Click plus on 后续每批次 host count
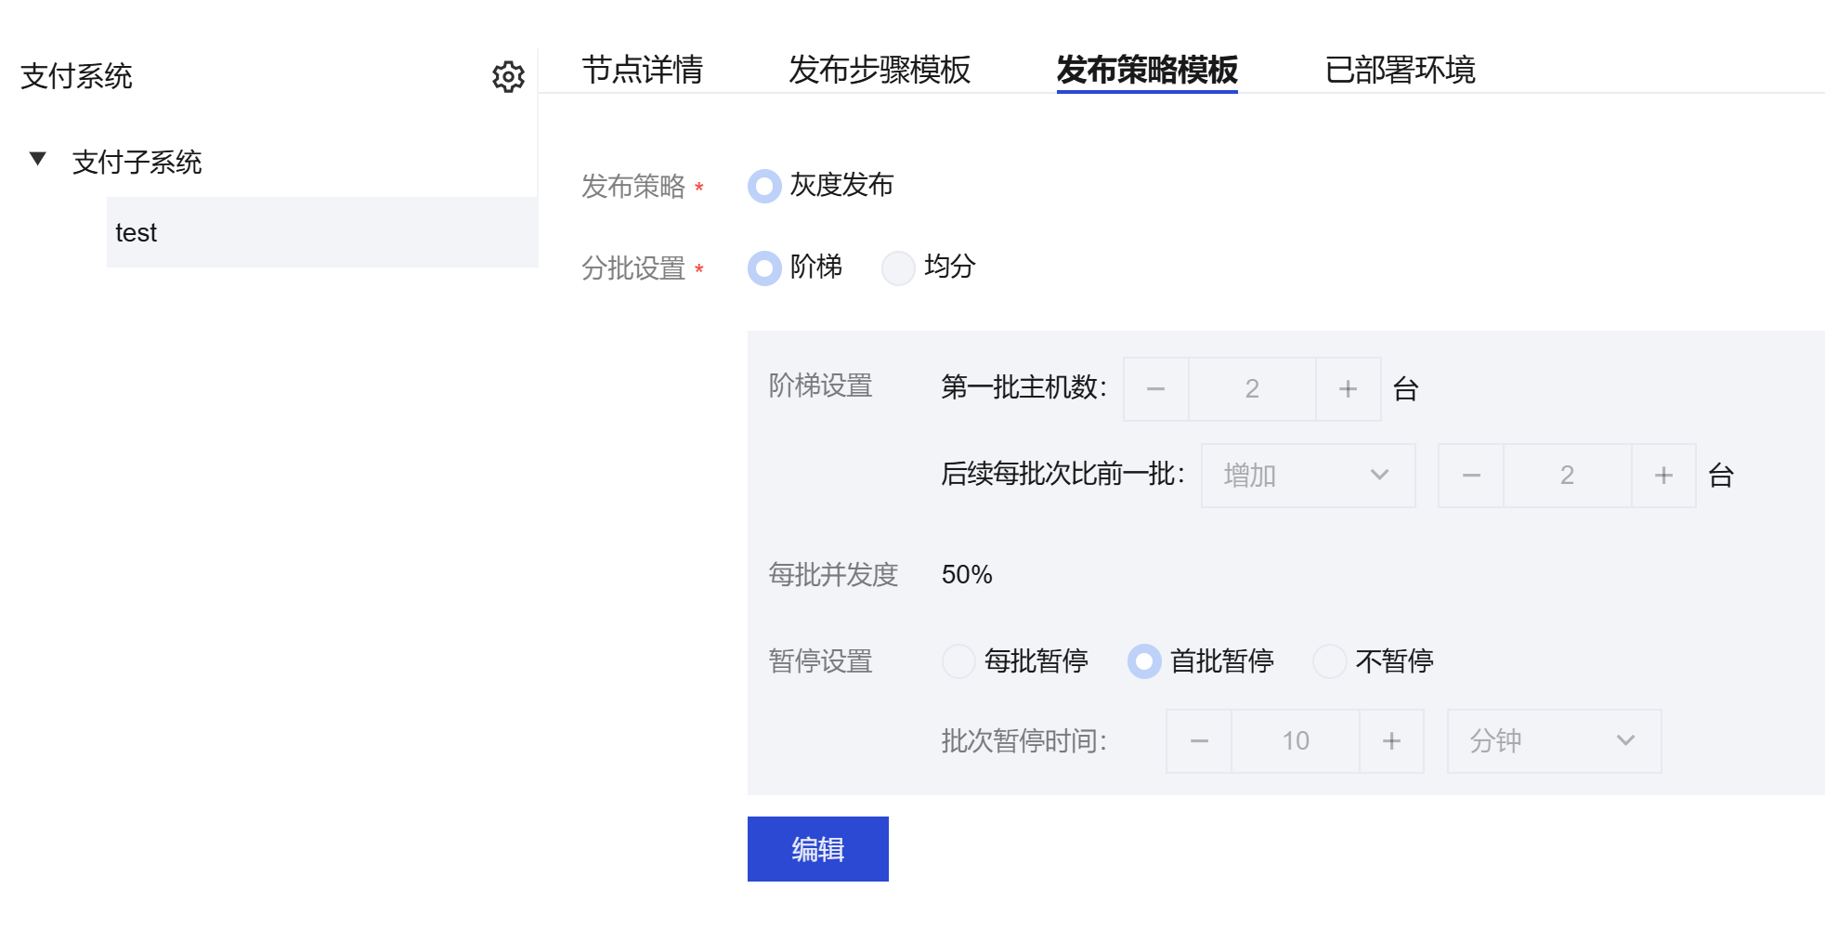The height and width of the screenshot is (928, 1825). (x=1663, y=476)
